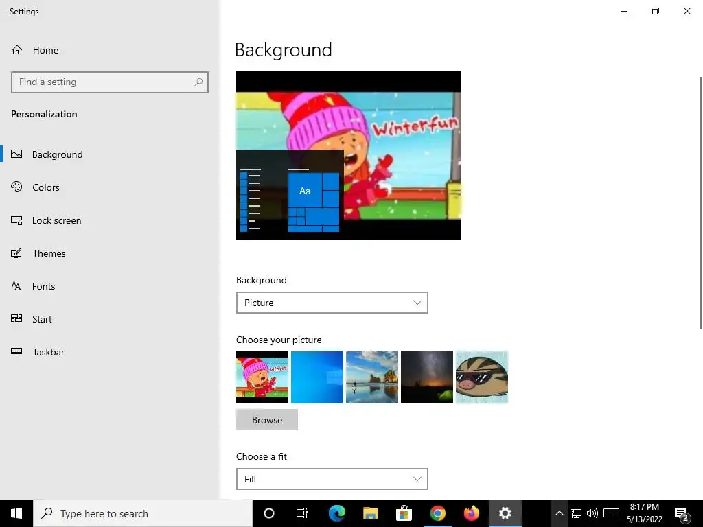703x527 pixels.
Task: Open the touch keyboard tray icon
Action: [611, 513]
